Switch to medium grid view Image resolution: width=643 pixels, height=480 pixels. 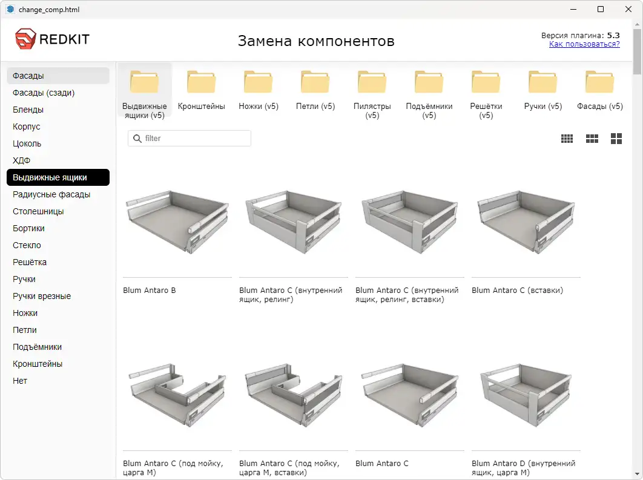coord(592,138)
